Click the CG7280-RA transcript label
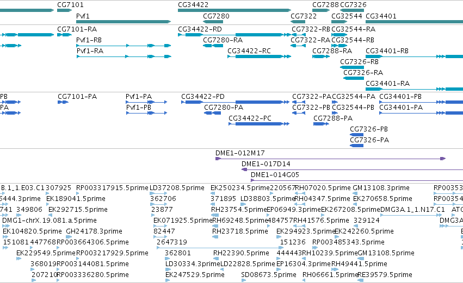 click(x=223, y=40)
